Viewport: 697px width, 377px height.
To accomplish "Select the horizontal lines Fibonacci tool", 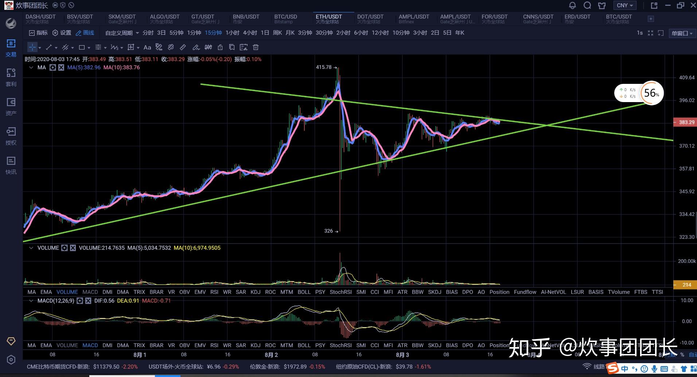I will point(98,47).
